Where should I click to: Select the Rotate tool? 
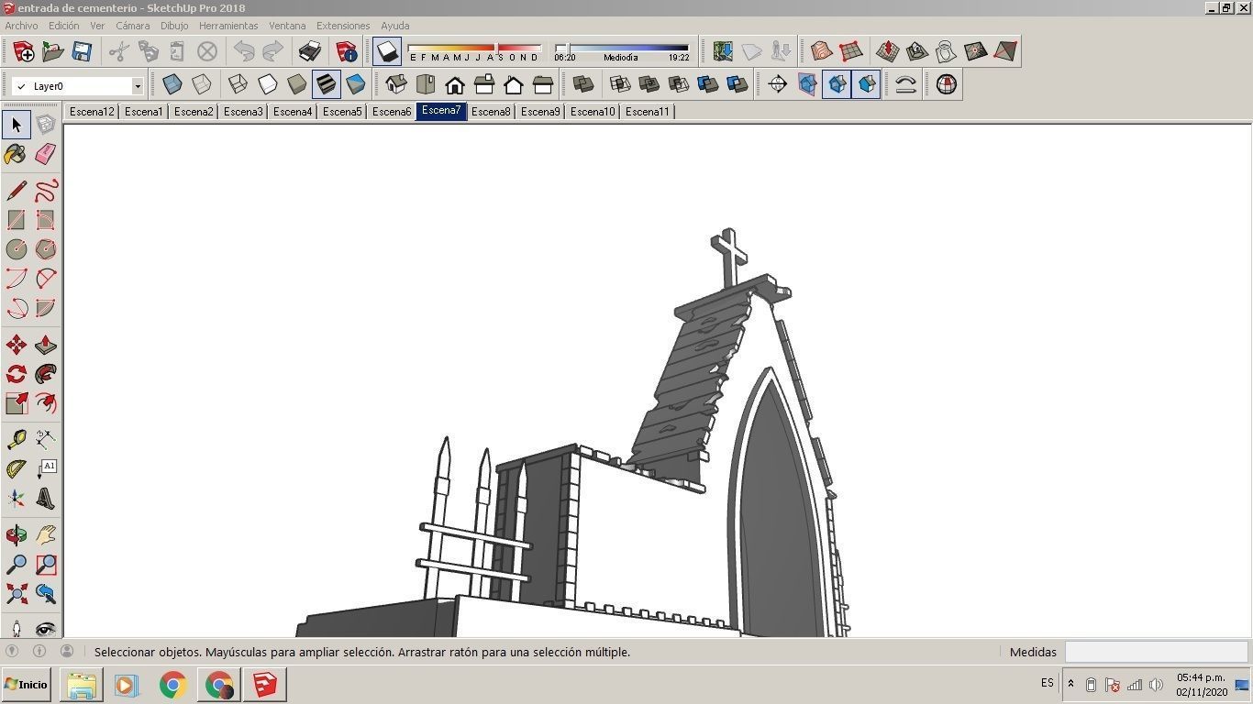17,374
